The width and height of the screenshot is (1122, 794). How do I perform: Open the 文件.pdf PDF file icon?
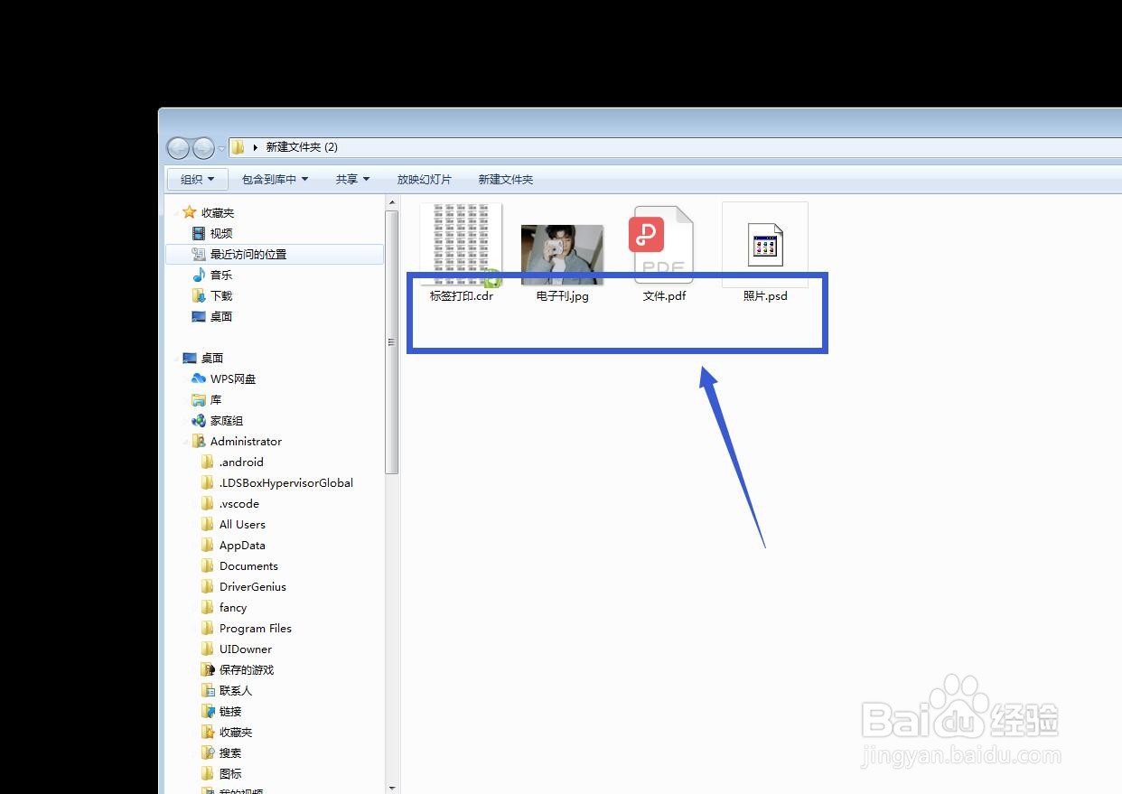(x=663, y=244)
